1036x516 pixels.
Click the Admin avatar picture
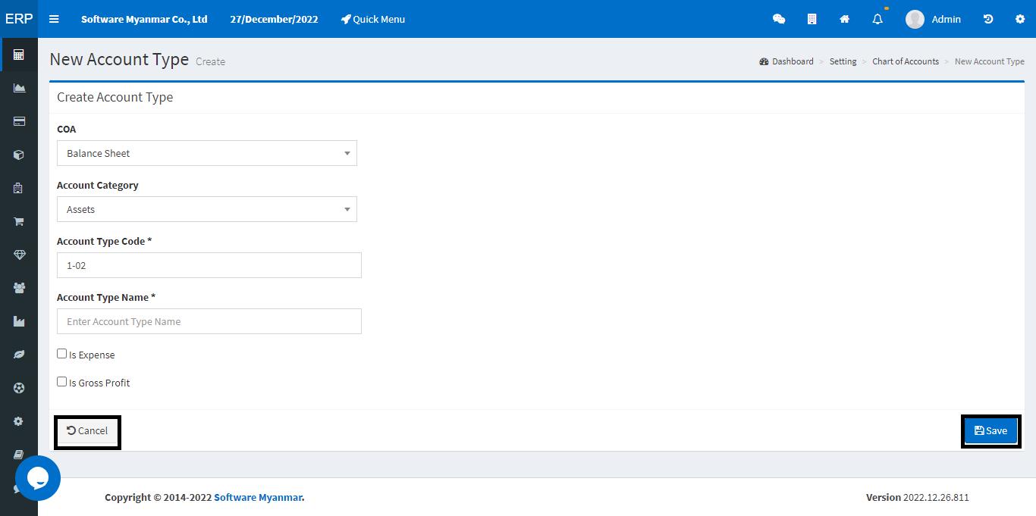click(x=915, y=19)
